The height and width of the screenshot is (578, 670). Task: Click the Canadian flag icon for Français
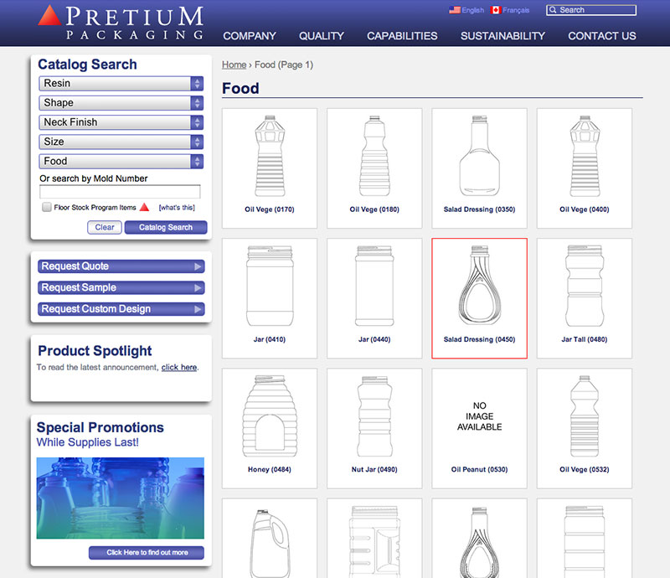click(x=496, y=10)
